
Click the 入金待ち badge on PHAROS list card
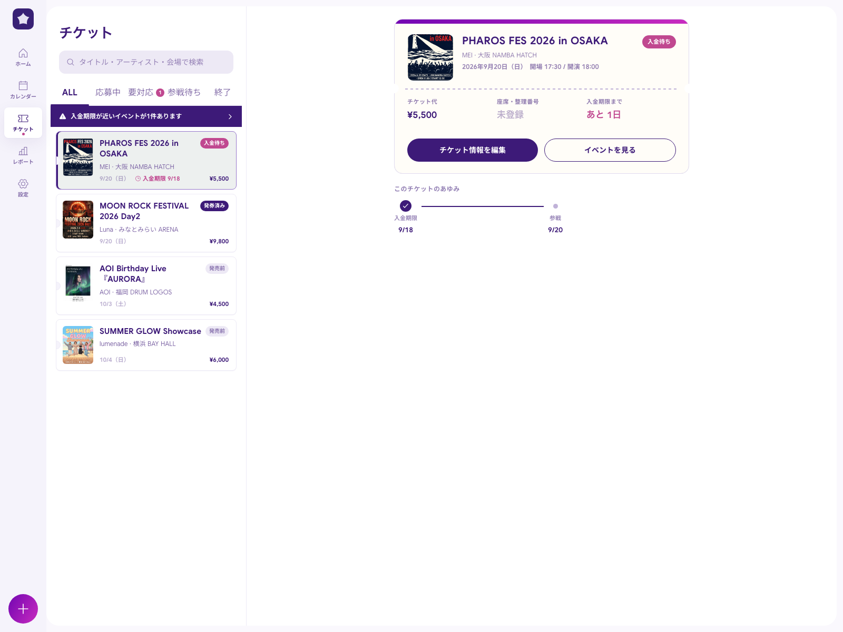click(x=214, y=143)
